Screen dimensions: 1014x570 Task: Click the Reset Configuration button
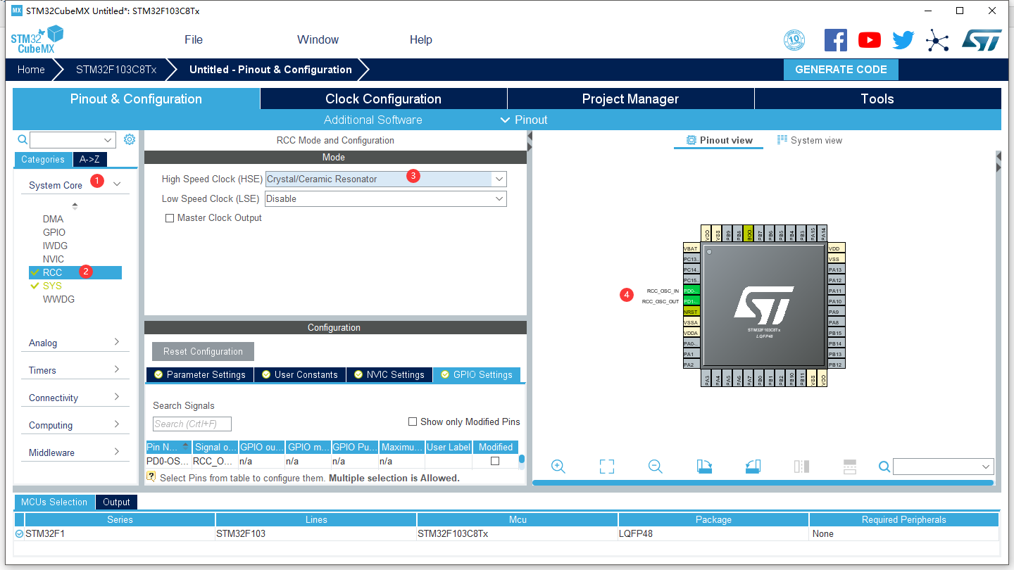pos(203,351)
